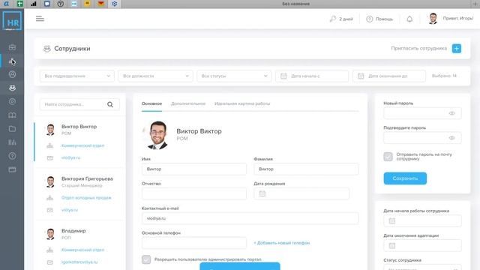The height and width of the screenshot is (270, 480).
Task: Click the Имя input field
Action: [x=194, y=169]
